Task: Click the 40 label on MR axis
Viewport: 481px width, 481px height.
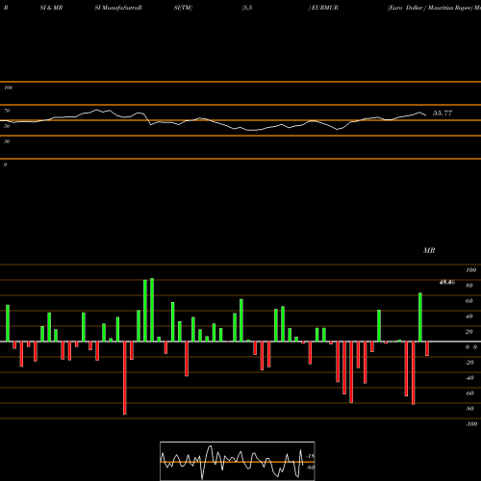Action: 469,316
